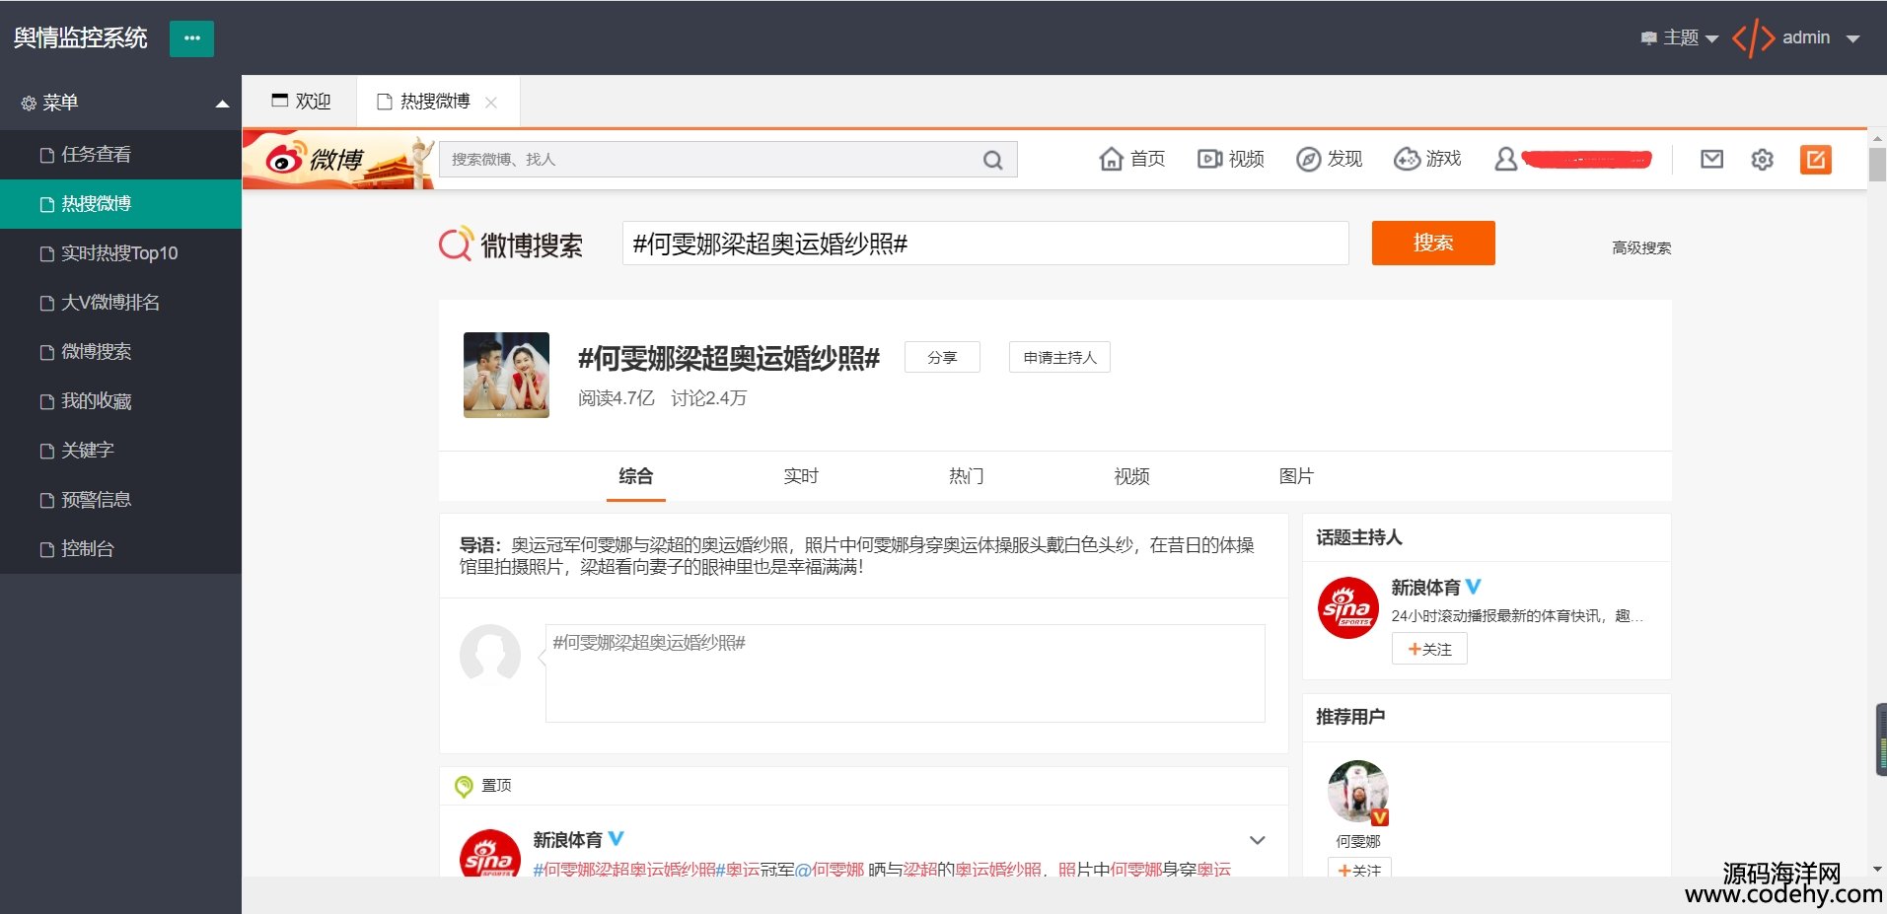Open 关键字 in sidebar
This screenshot has height=914, width=1887.
pyautogui.click(x=120, y=451)
